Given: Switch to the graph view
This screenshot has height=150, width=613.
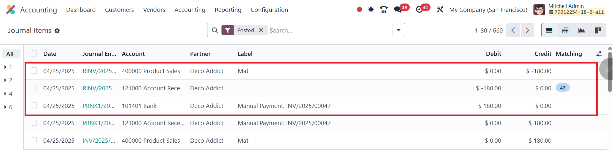Looking at the screenshot, I should coord(581,30).
